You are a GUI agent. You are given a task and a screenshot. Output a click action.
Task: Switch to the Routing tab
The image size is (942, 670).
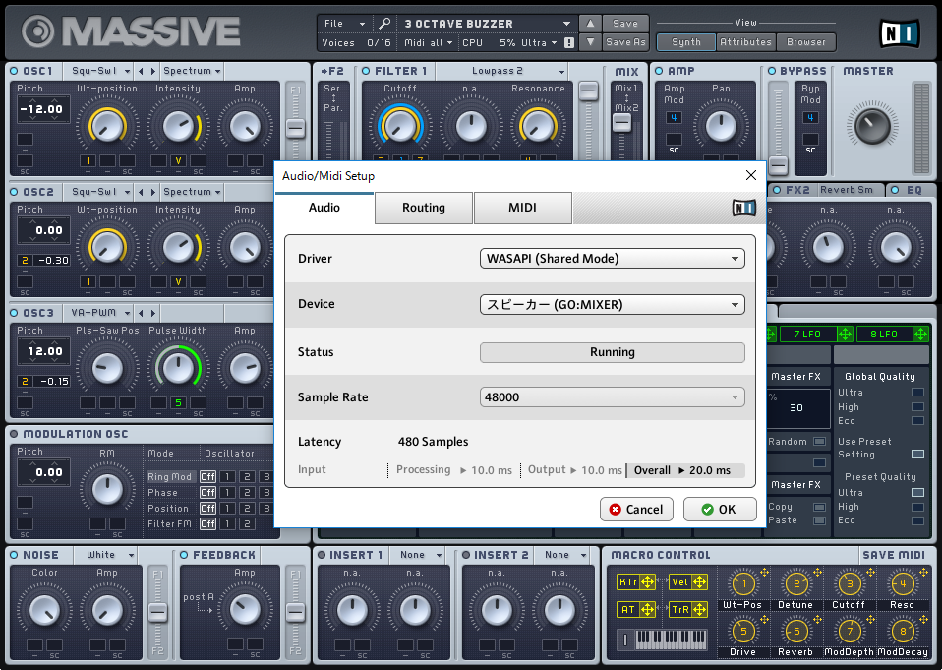point(424,208)
